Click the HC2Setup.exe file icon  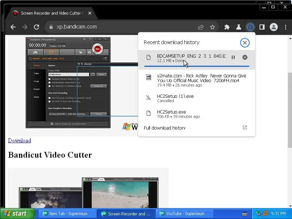click(x=149, y=113)
